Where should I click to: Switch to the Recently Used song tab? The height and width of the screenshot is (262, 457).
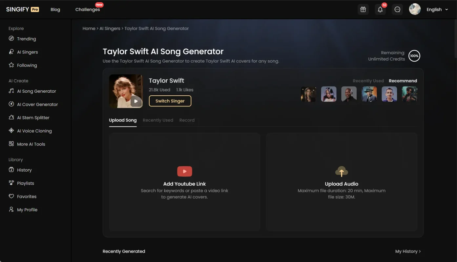click(x=158, y=120)
